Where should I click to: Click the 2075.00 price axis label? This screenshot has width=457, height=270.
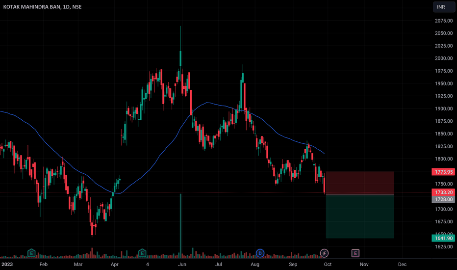[x=444, y=21]
